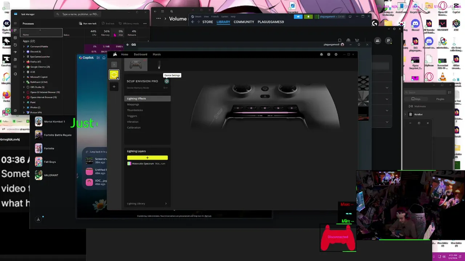This screenshot has width=465, height=261.
Task: Open the Steam COMMUNITY tab
Action: [x=244, y=22]
